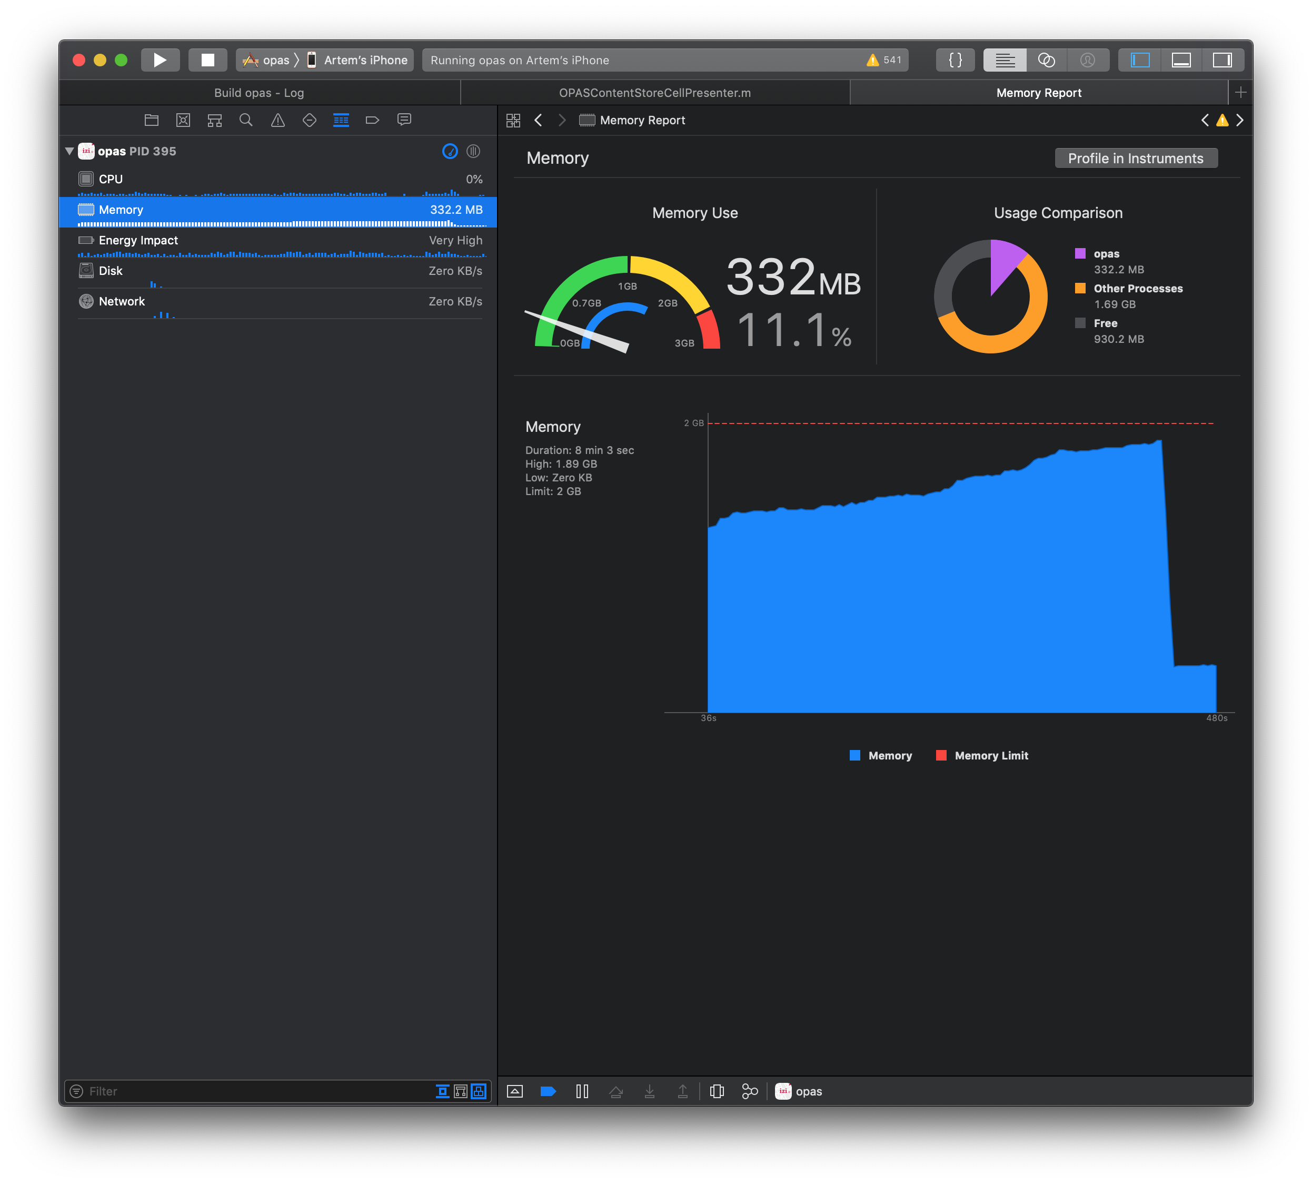Toggle the left navigator panel visibility
Image resolution: width=1312 pixels, height=1184 pixels.
[1140, 60]
